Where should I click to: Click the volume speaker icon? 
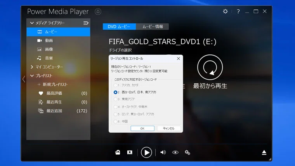(x=163, y=152)
